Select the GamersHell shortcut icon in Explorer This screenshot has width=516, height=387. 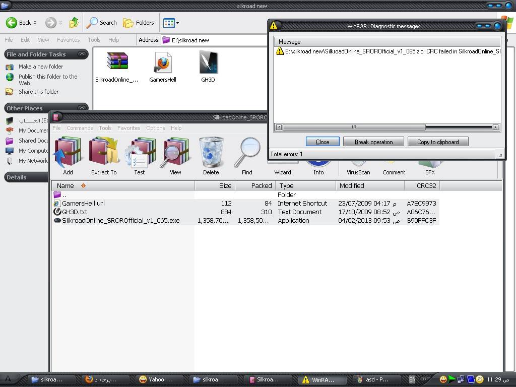(163, 68)
